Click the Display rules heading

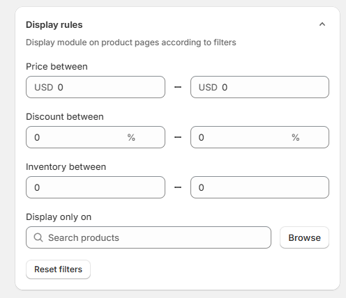tap(54, 24)
